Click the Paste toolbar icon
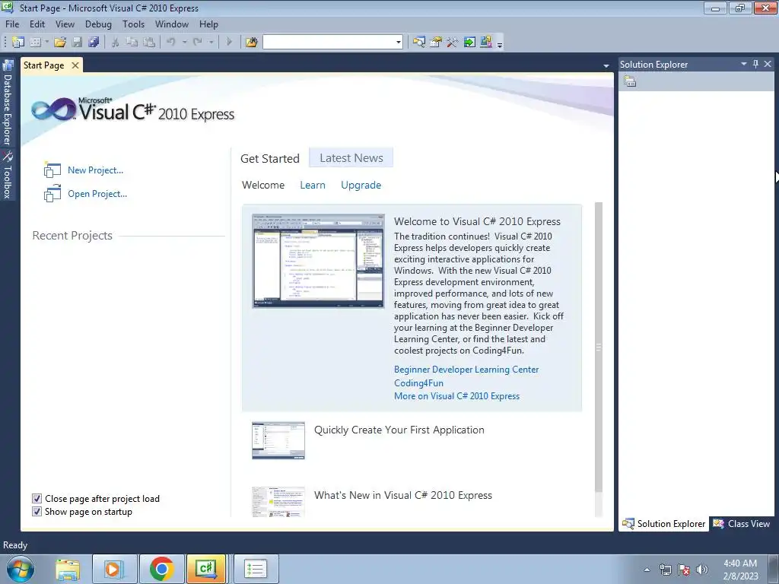The height and width of the screenshot is (584, 779). point(148,43)
